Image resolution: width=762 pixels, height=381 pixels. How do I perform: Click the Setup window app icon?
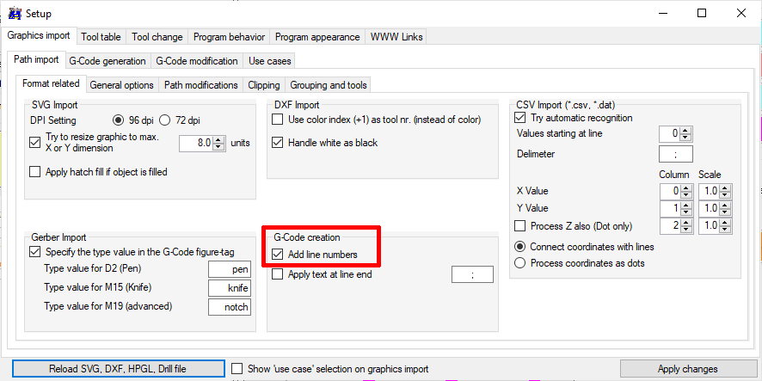[x=14, y=14]
